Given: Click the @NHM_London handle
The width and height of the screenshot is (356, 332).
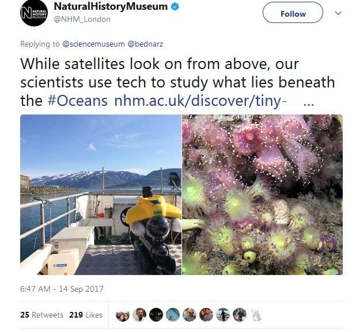Looking at the screenshot, I should tap(82, 19).
